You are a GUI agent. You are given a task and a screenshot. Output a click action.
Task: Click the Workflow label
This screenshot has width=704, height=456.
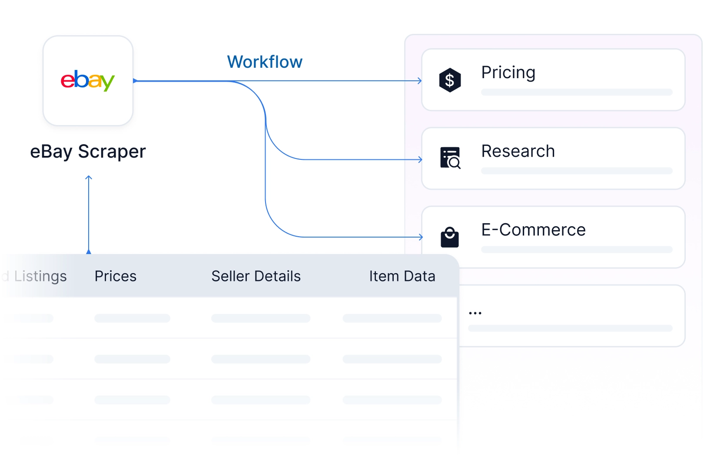pyautogui.click(x=265, y=62)
